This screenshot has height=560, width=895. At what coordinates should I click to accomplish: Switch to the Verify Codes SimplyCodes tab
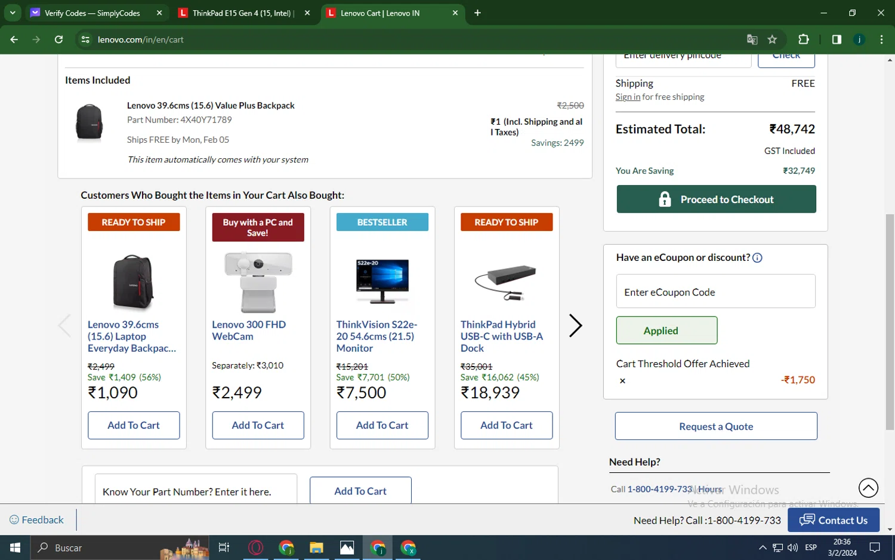tap(92, 13)
